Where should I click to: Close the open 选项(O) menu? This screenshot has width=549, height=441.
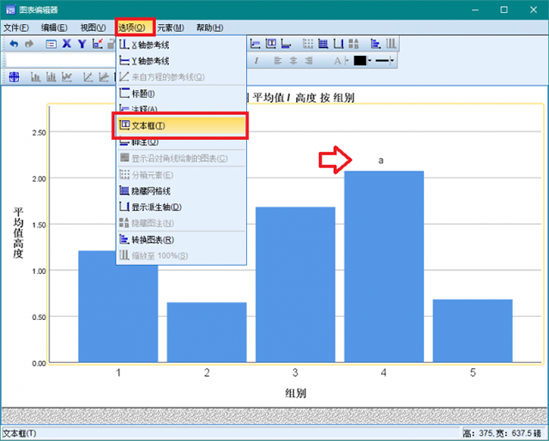pyautogui.click(x=136, y=27)
